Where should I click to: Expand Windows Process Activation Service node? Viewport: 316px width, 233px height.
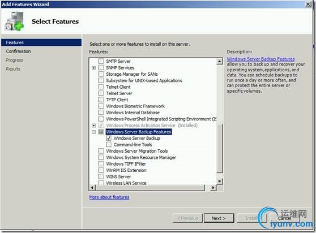93,126
